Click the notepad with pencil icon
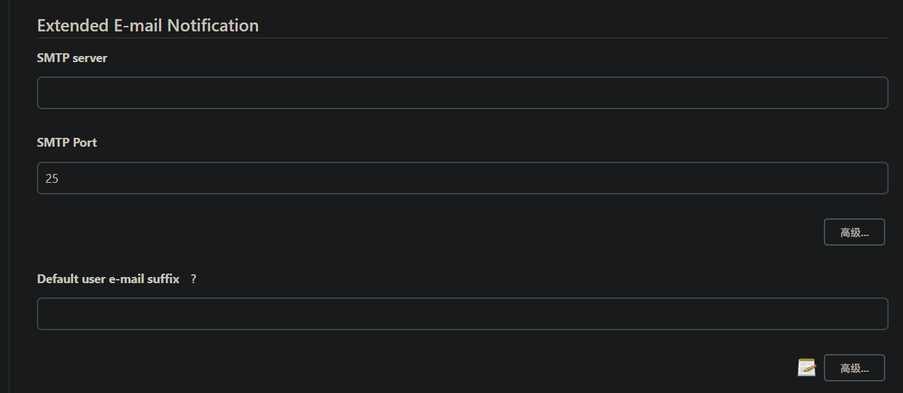The height and width of the screenshot is (393, 903). [807, 367]
